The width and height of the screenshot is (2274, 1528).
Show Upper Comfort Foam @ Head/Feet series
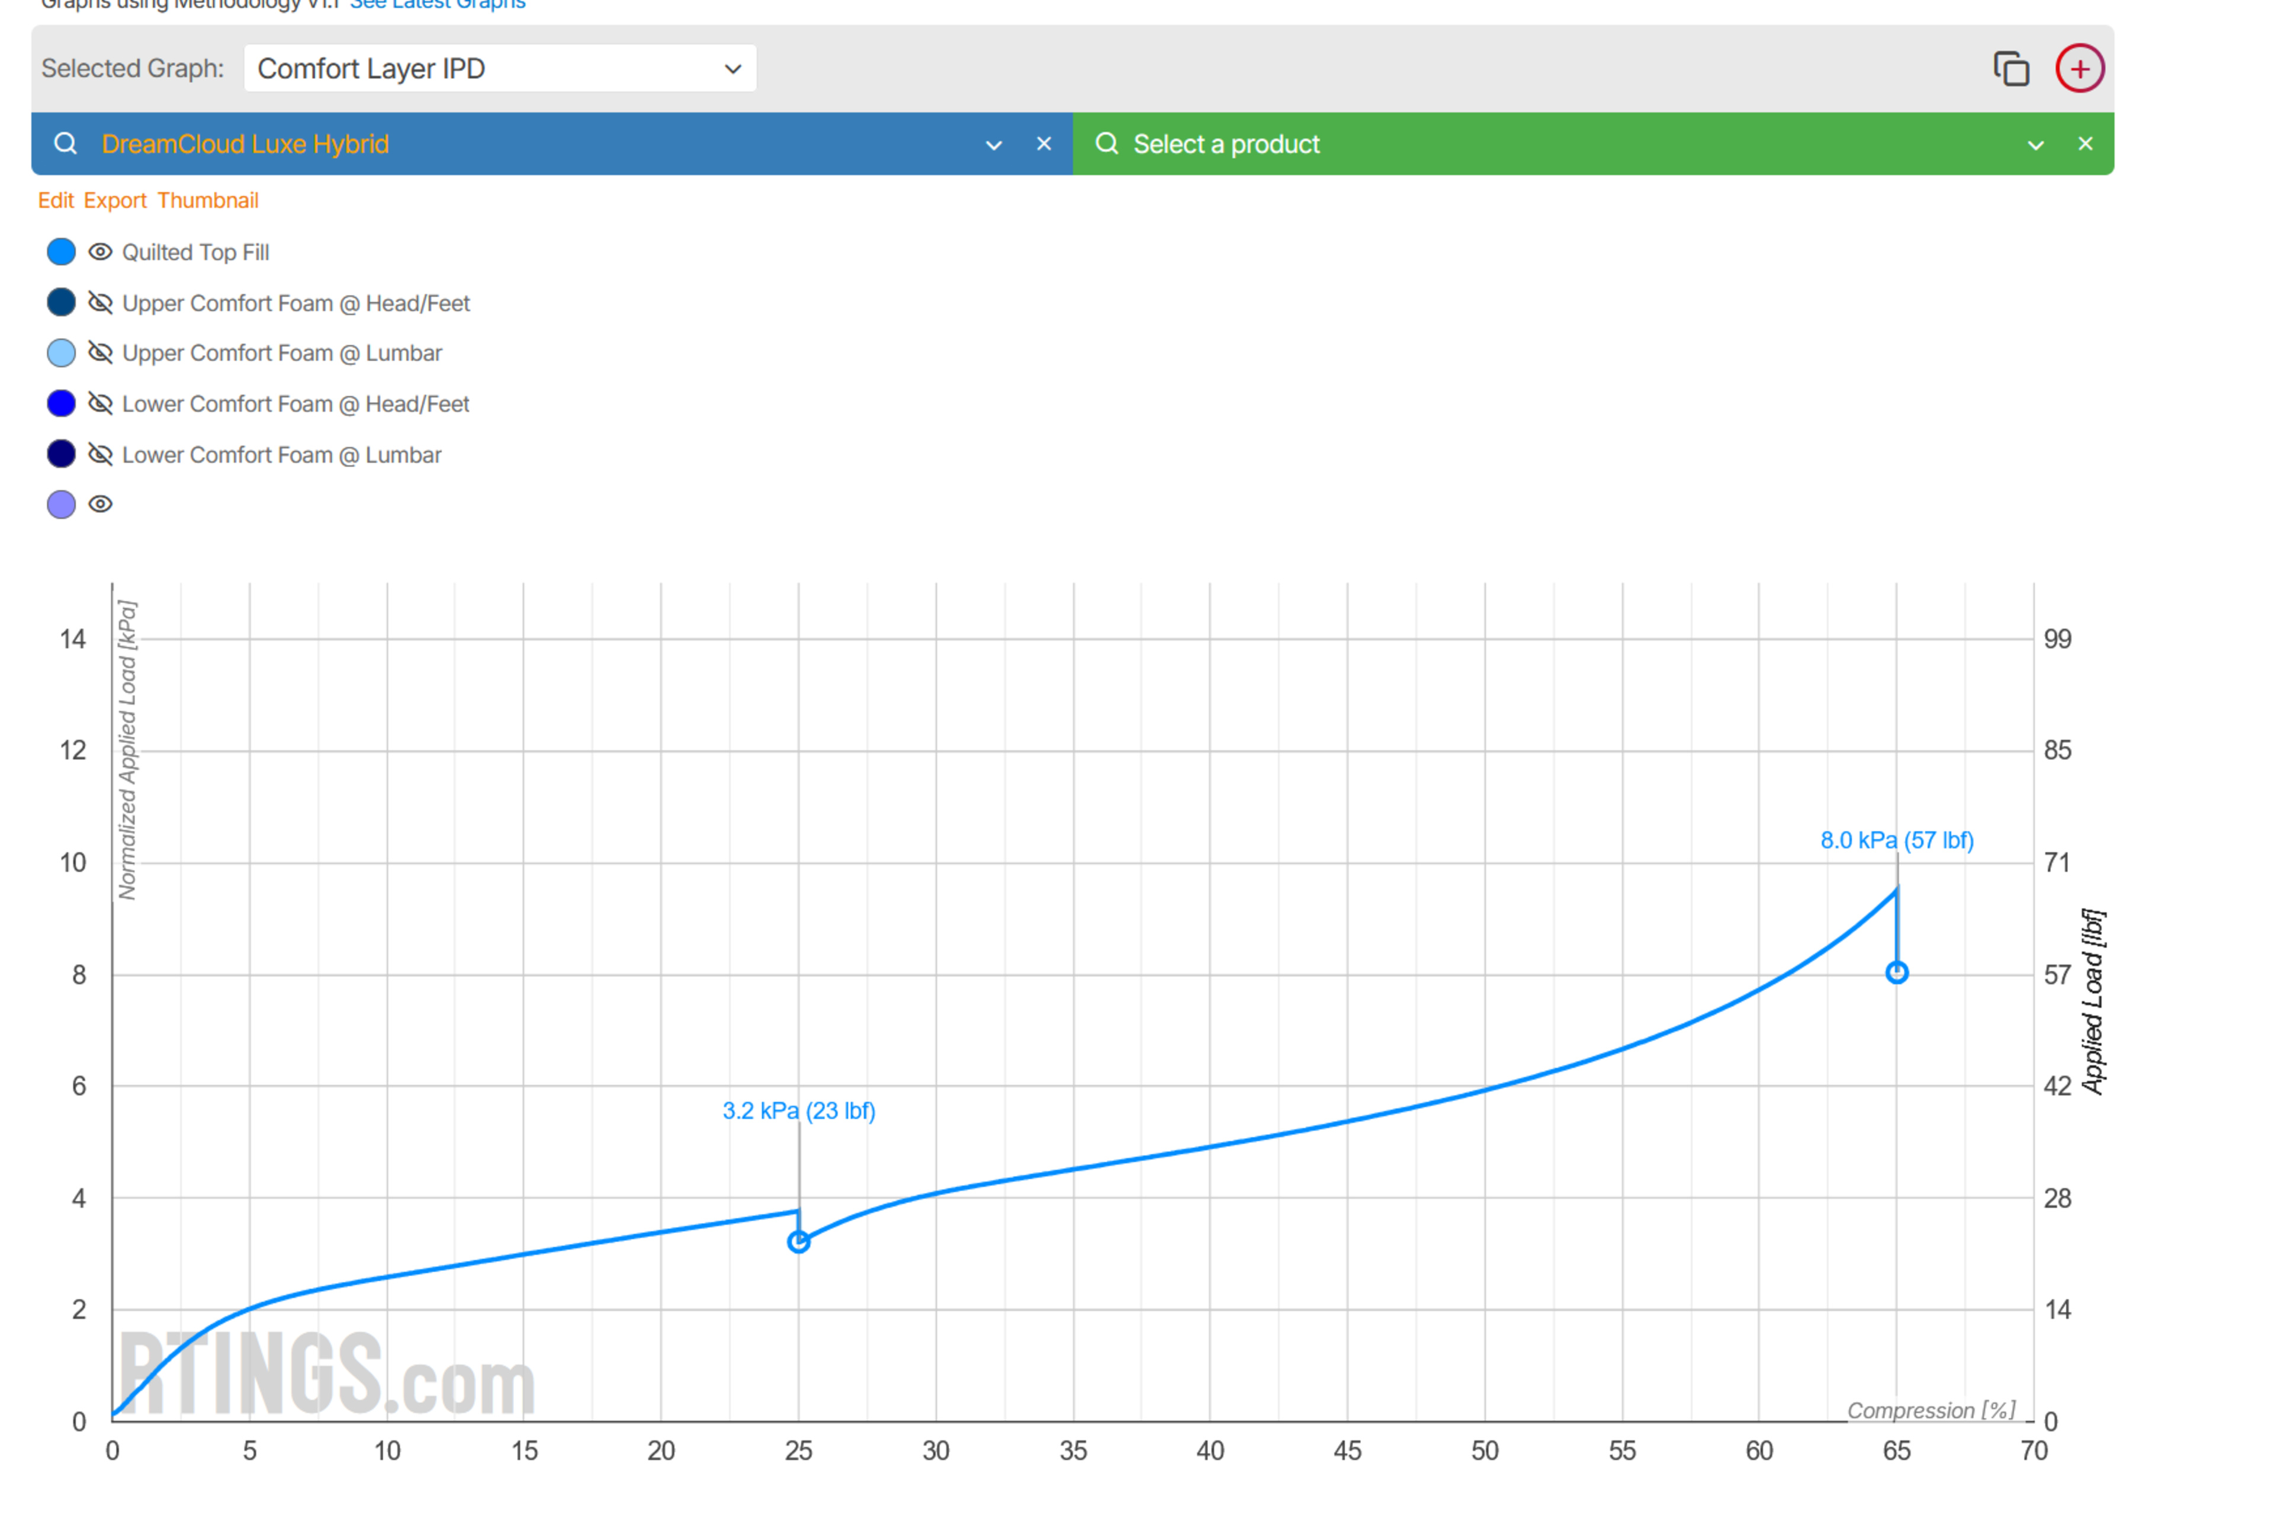click(x=100, y=303)
